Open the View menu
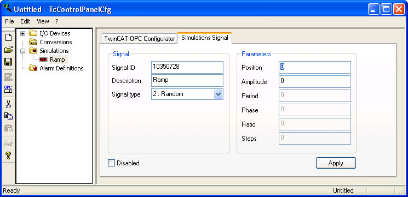This screenshot has height=197, width=408. (43, 21)
